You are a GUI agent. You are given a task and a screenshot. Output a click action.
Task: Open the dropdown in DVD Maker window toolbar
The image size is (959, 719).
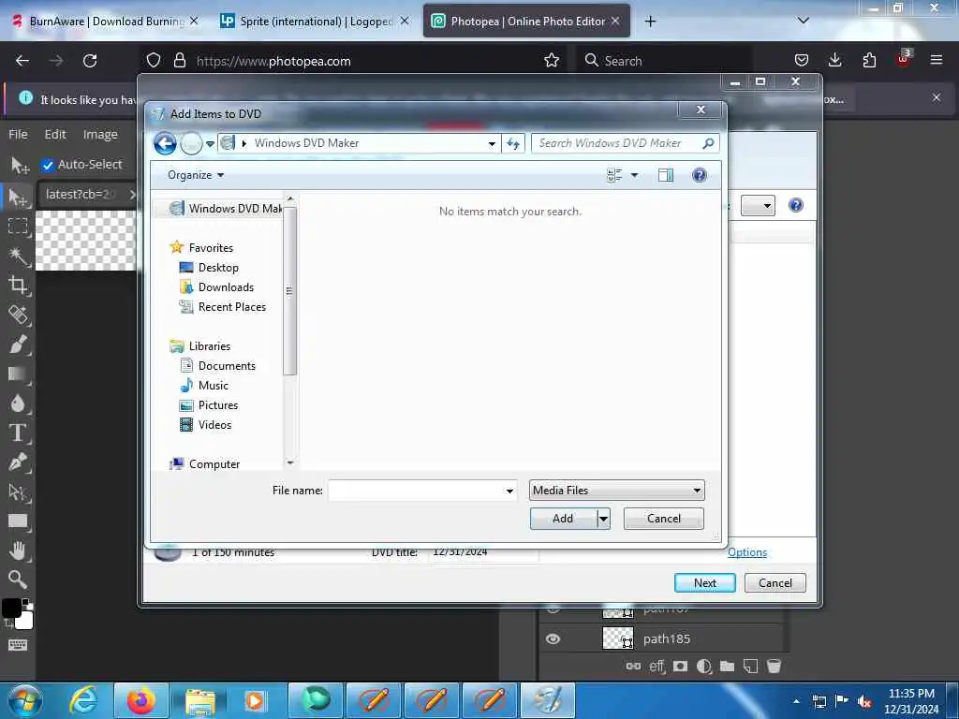pyautogui.click(x=758, y=205)
